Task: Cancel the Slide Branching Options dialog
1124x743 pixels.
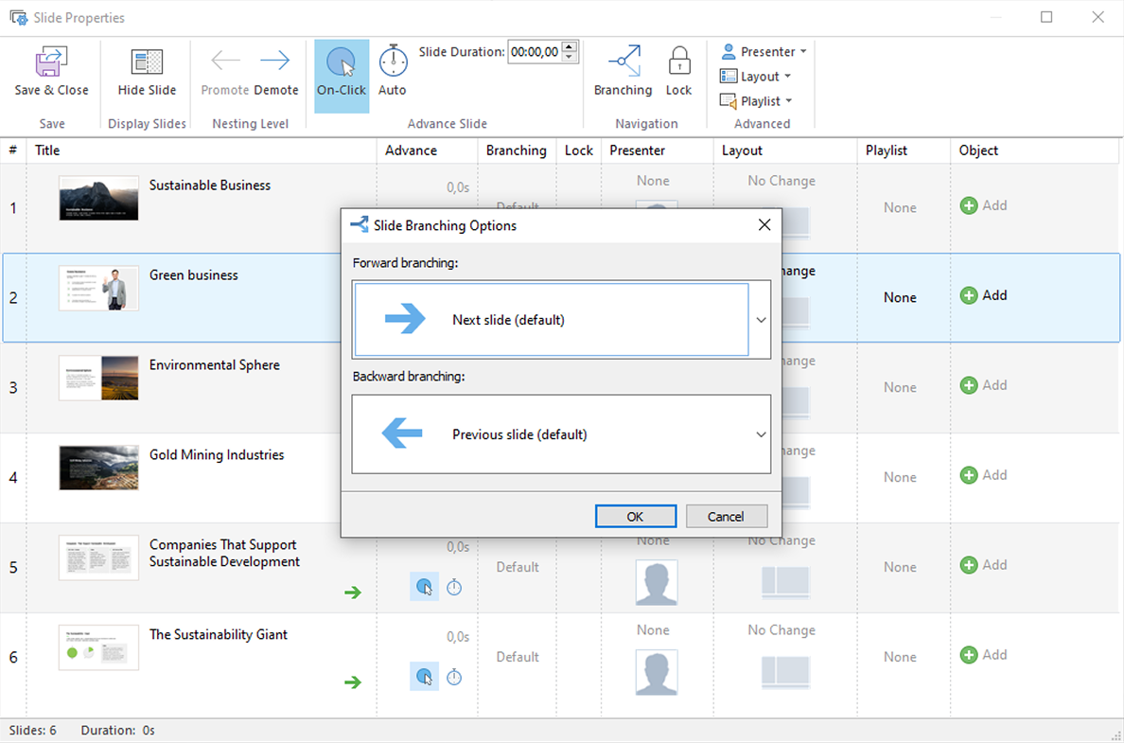Action: (x=727, y=516)
